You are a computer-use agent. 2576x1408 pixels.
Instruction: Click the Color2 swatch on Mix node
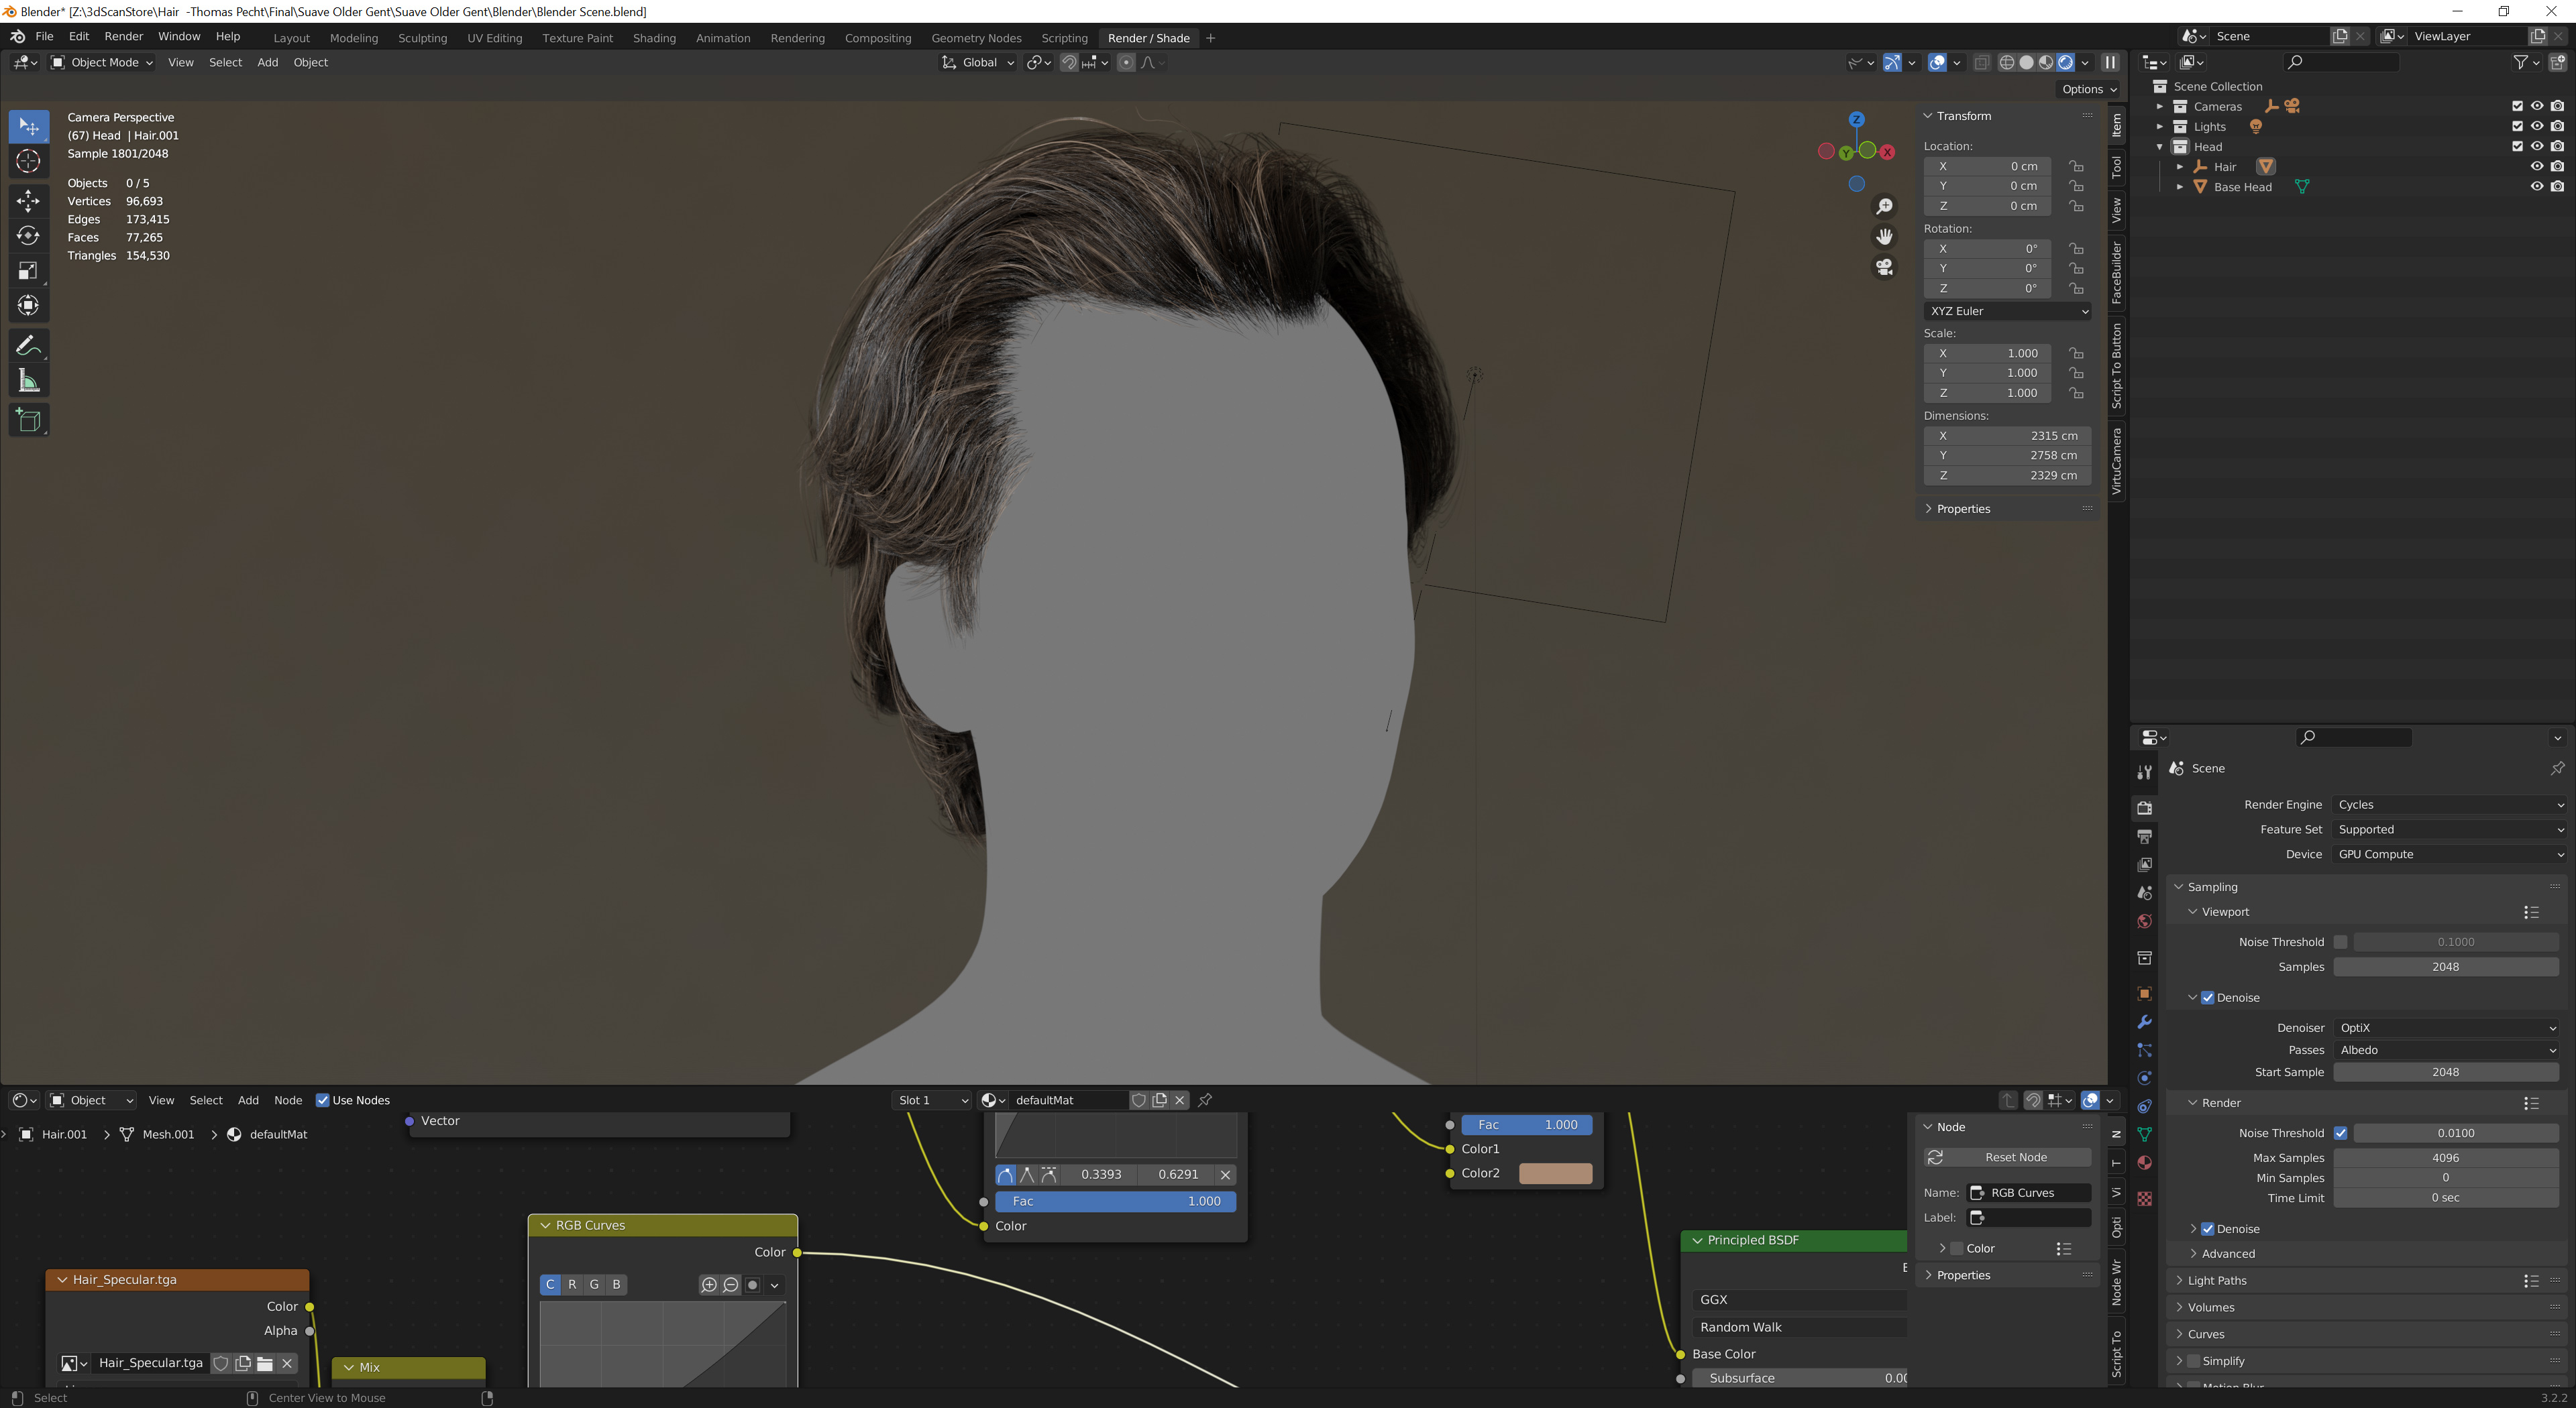click(x=1555, y=1173)
